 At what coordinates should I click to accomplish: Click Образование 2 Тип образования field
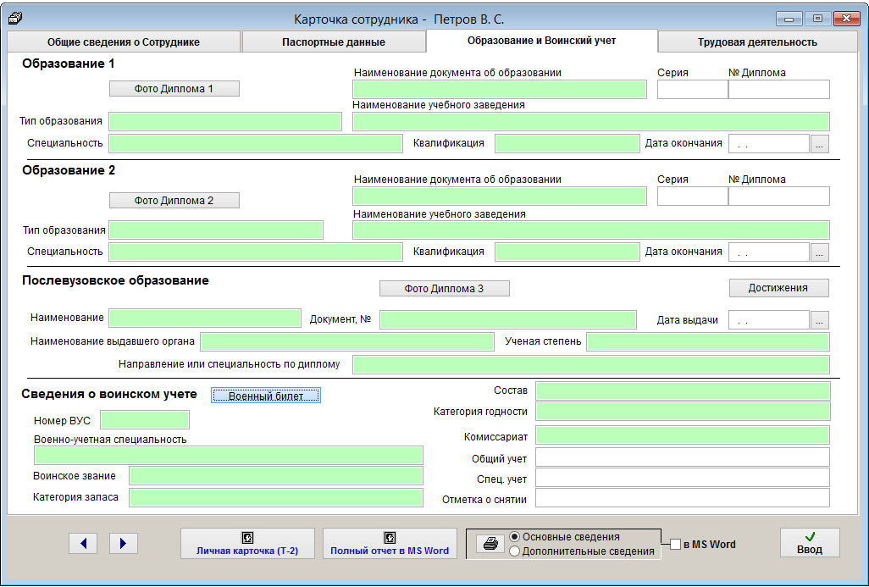(x=216, y=230)
